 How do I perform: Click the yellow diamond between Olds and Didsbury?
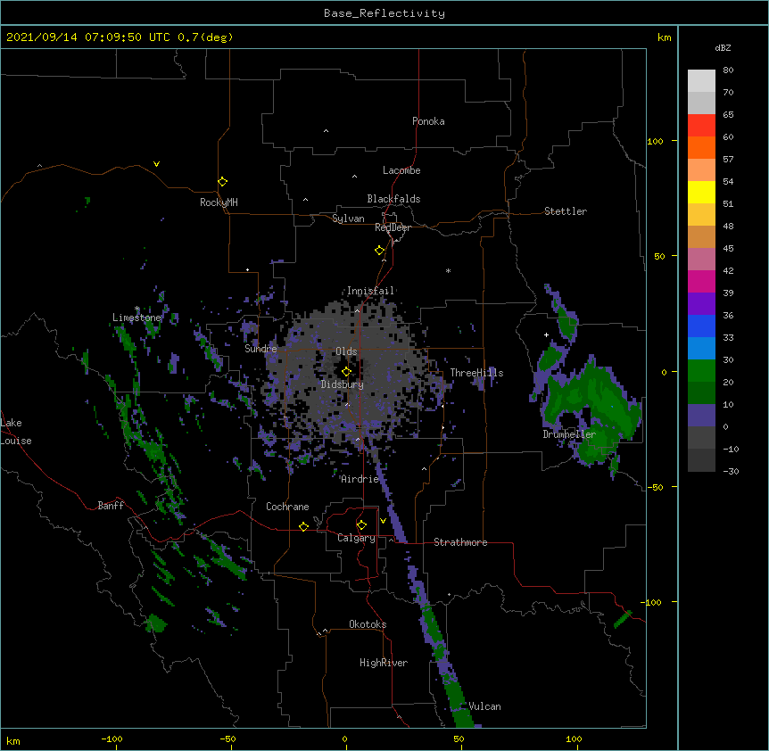pos(346,372)
